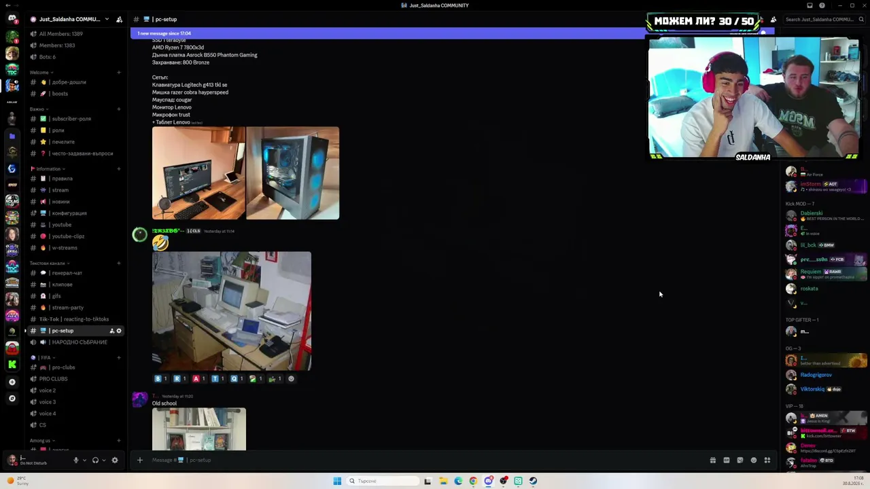Open microphone input options arrow
This screenshot has height=489, width=870.
click(84, 460)
